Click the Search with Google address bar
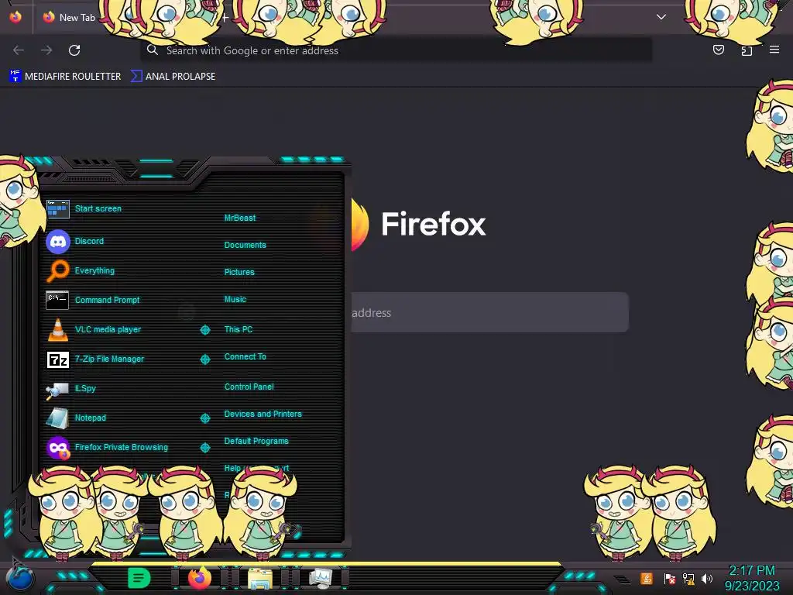The image size is (793, 595). tap(396, 50)
